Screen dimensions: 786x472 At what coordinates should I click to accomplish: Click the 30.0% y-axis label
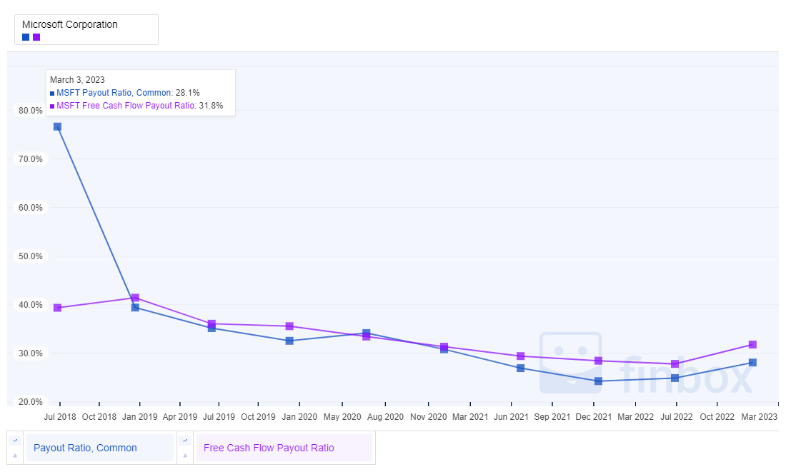coord(31,353)
